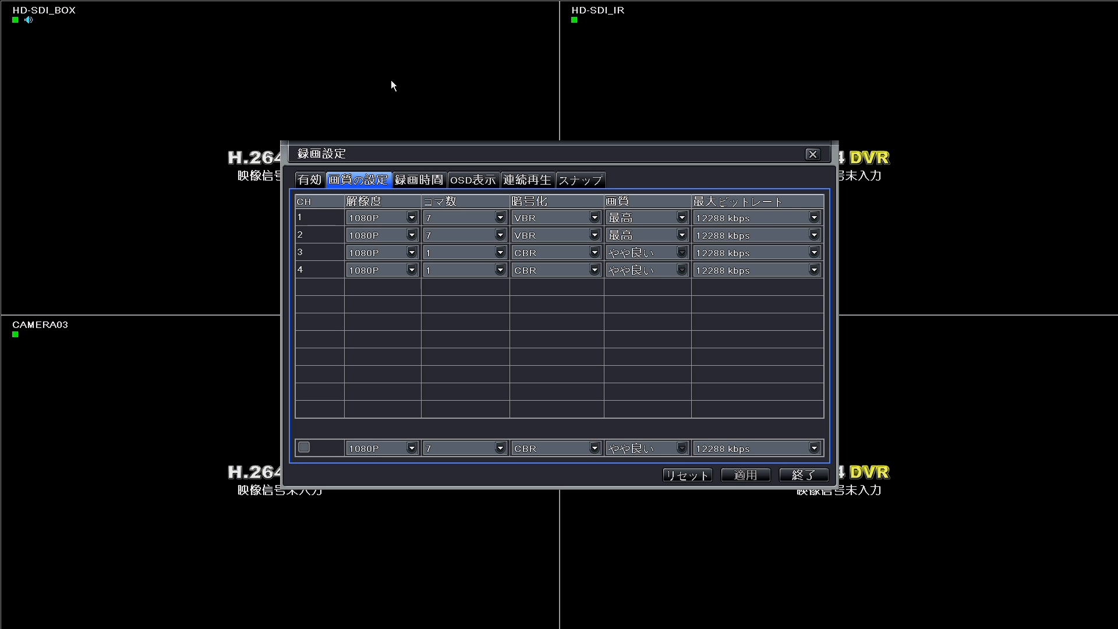
Task: Click the green status indicator on HD-SDI_IR
Action: click(x=574, y=20)
